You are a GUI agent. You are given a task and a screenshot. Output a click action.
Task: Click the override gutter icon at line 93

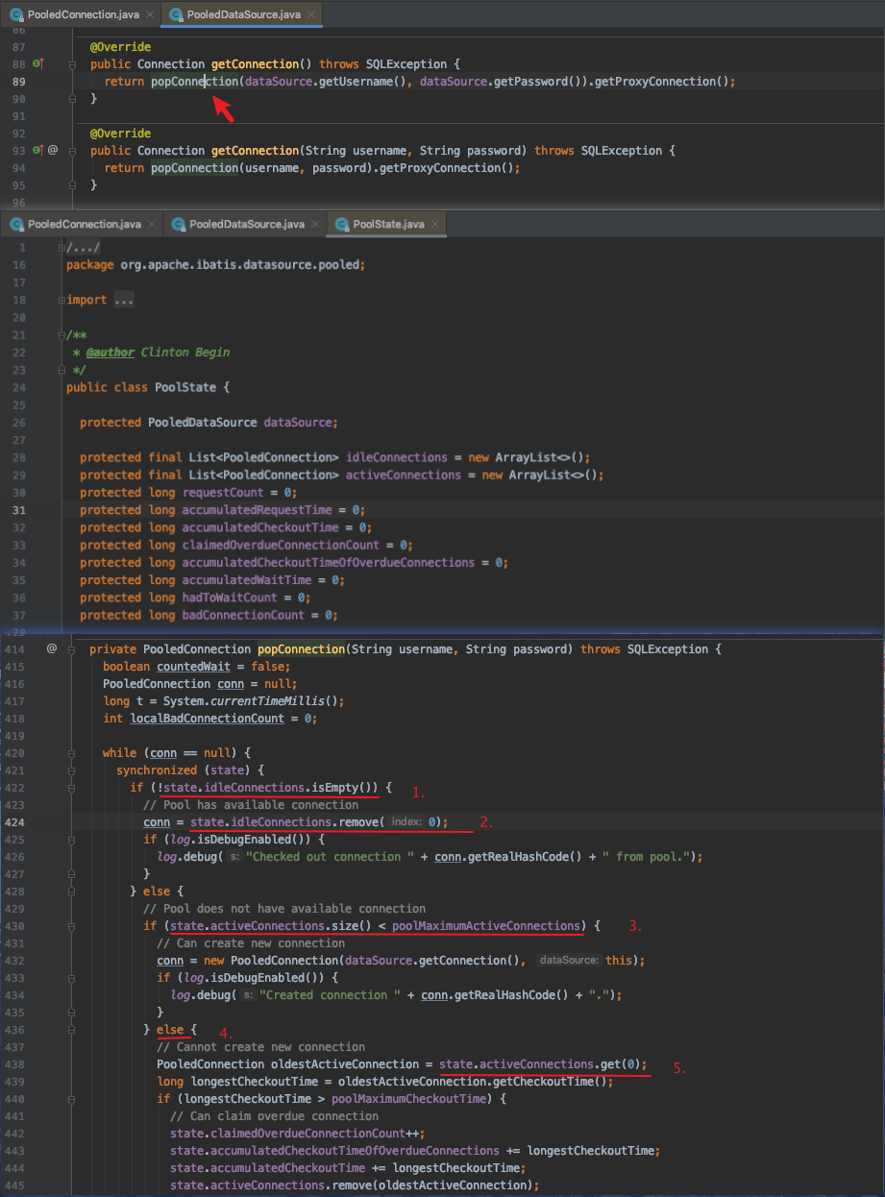37,150
